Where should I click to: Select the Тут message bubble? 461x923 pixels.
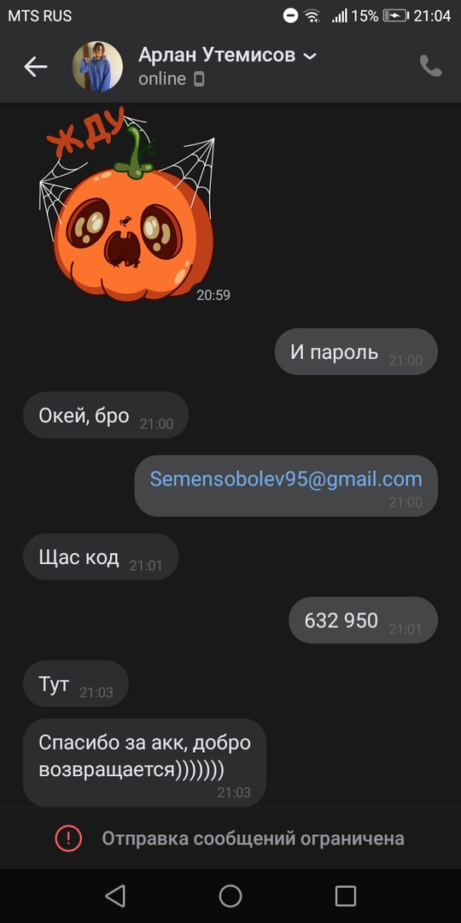[76, 684]
